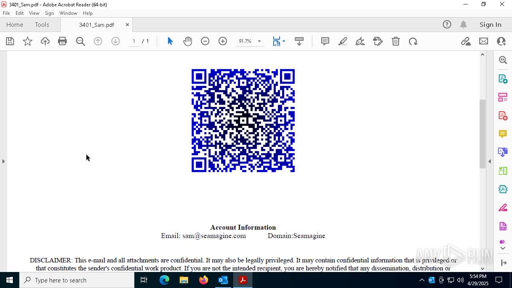Open the Fill & Sign pen tool
The width and height of the screenshot is (512, 288).
tap(360, 41)
